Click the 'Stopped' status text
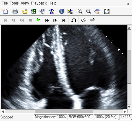This screenshot has width=132, height=121. (7, 117)
